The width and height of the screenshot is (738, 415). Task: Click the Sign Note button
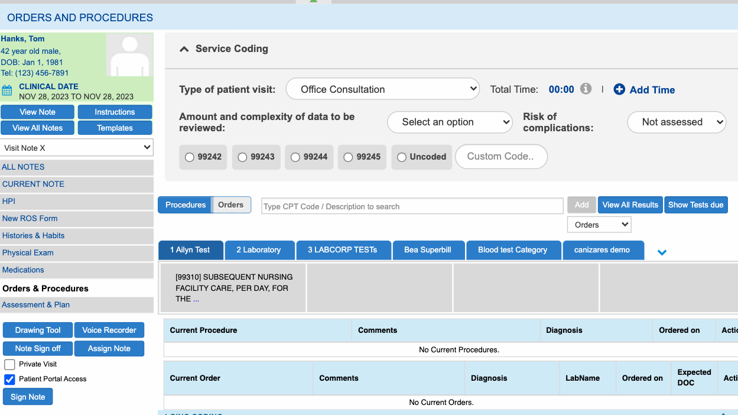[28, 397]
